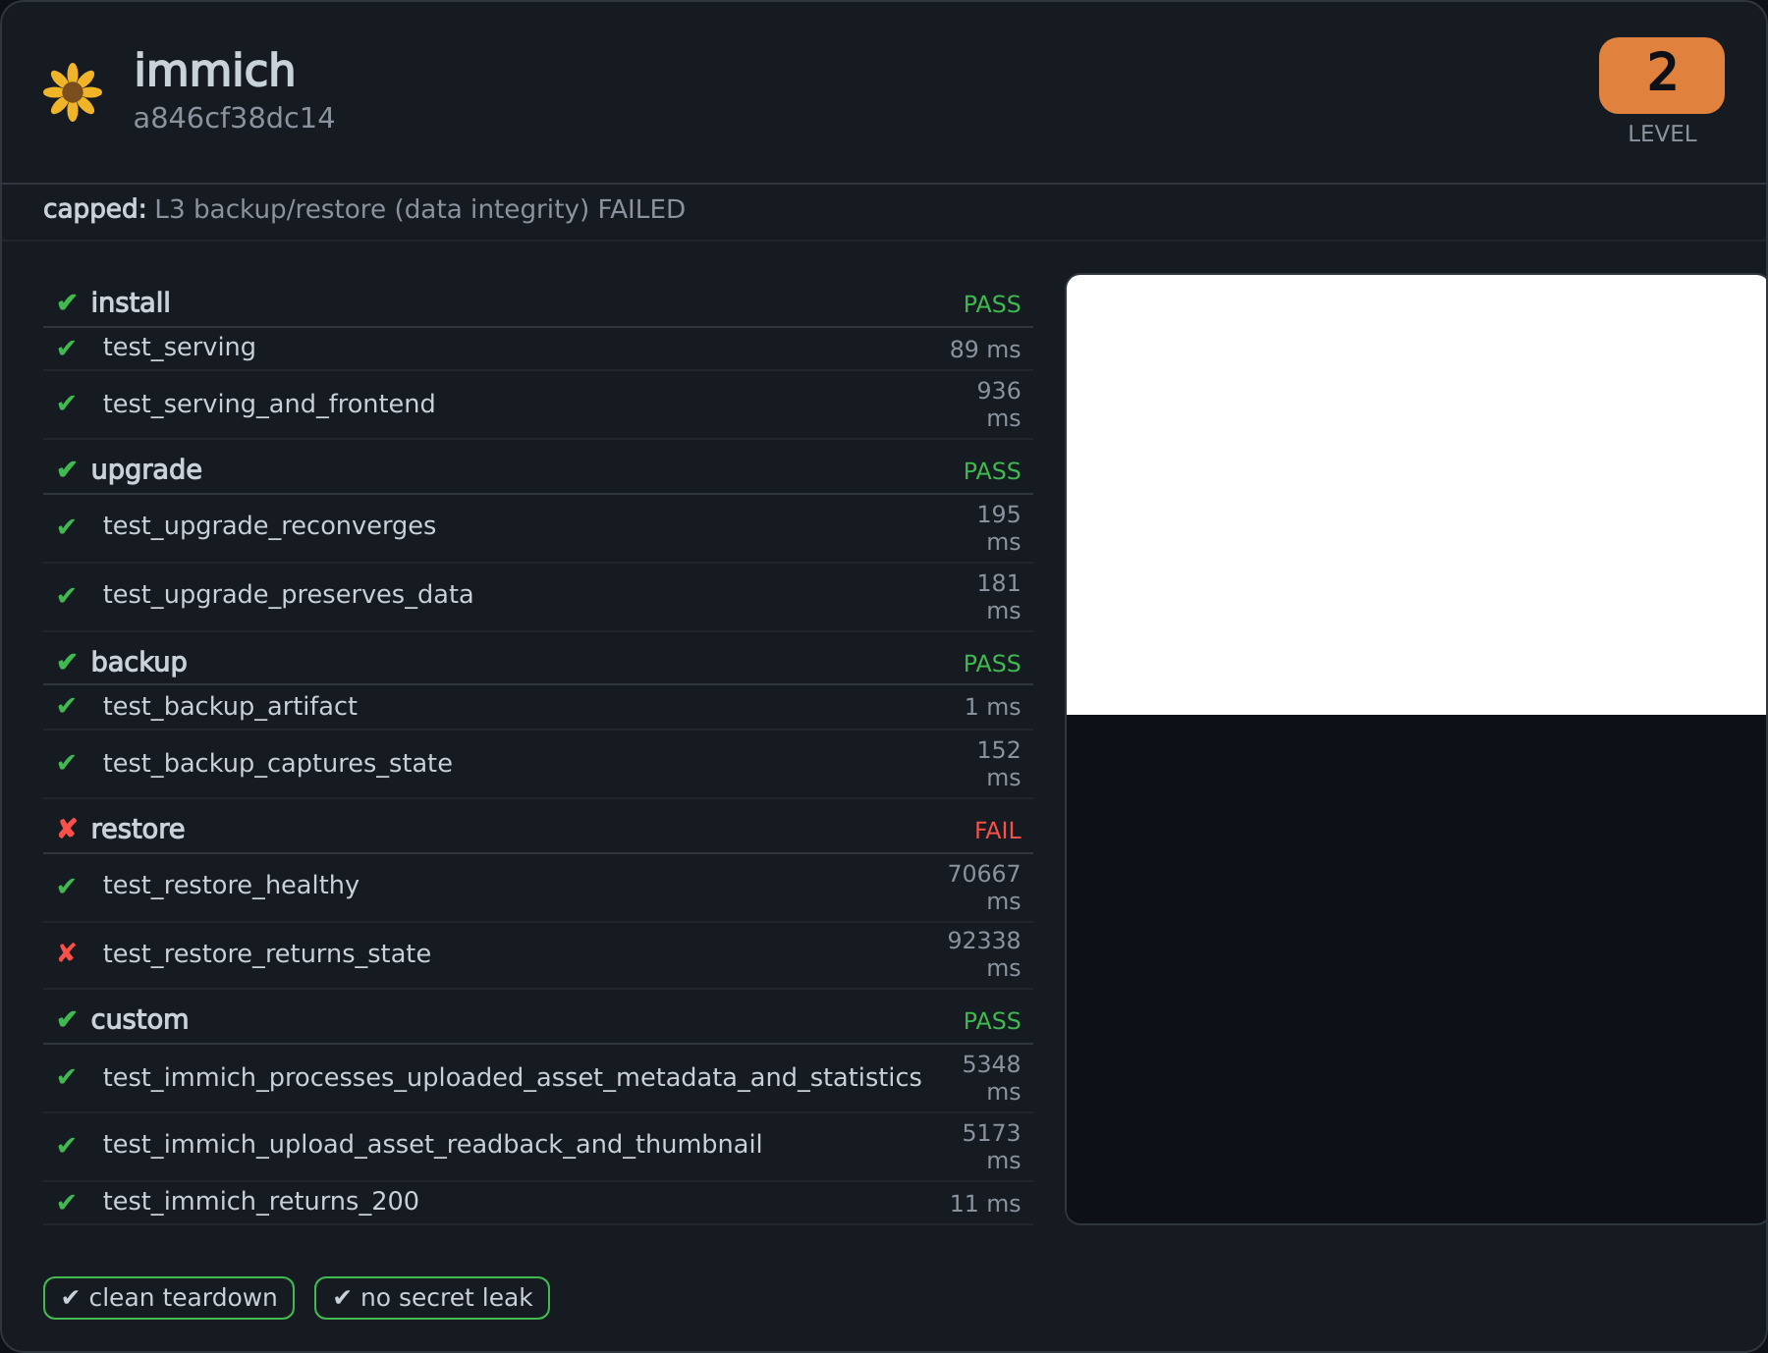Click the 89 ms duration value

coord(985,350)
